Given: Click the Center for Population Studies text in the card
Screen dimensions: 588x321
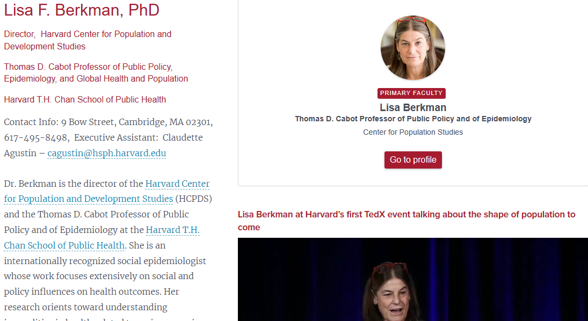Looking at the screenshot, I should click(413, 132).
